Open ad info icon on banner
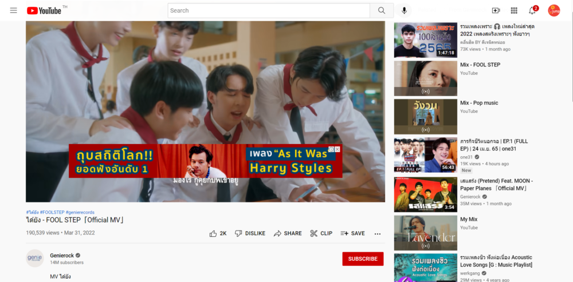This screenshot has width=573, height=282. 331,149
